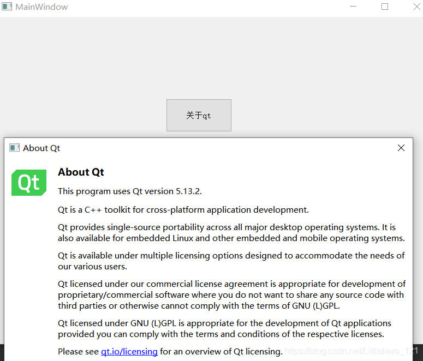Close the MainWindow window

pyautogui.click(x=417, y=7)
